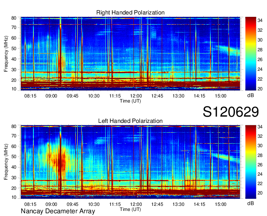This screenshot has height=216, width=267.
Task: Click the 34 value on the top color scale
Action: tap(260, 20)
